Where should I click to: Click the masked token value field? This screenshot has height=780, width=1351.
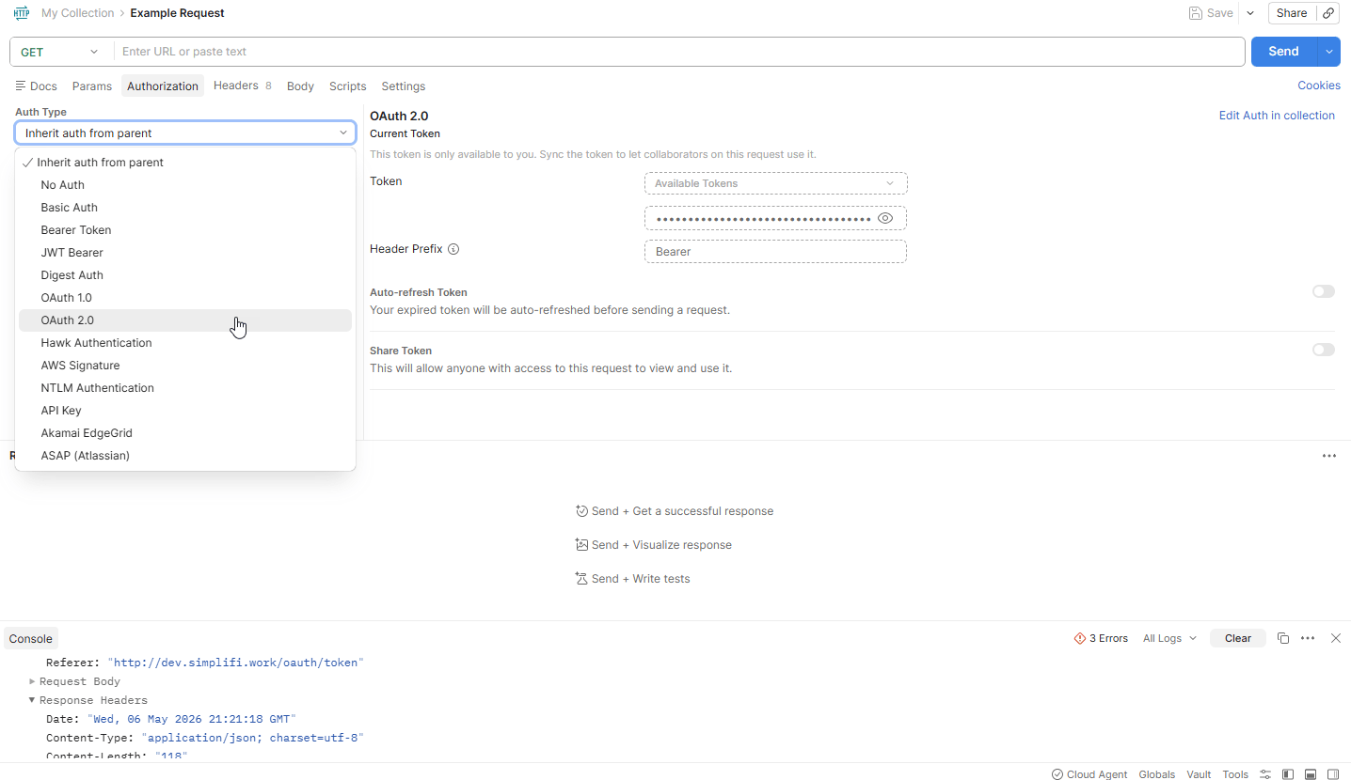point(775,218)
